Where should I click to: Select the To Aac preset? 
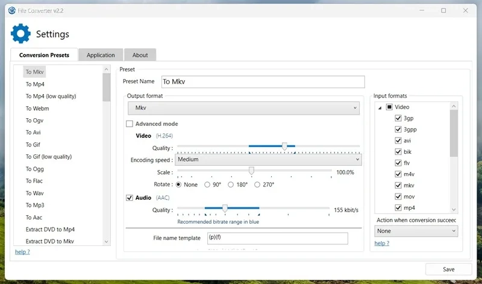pos(34,217)
